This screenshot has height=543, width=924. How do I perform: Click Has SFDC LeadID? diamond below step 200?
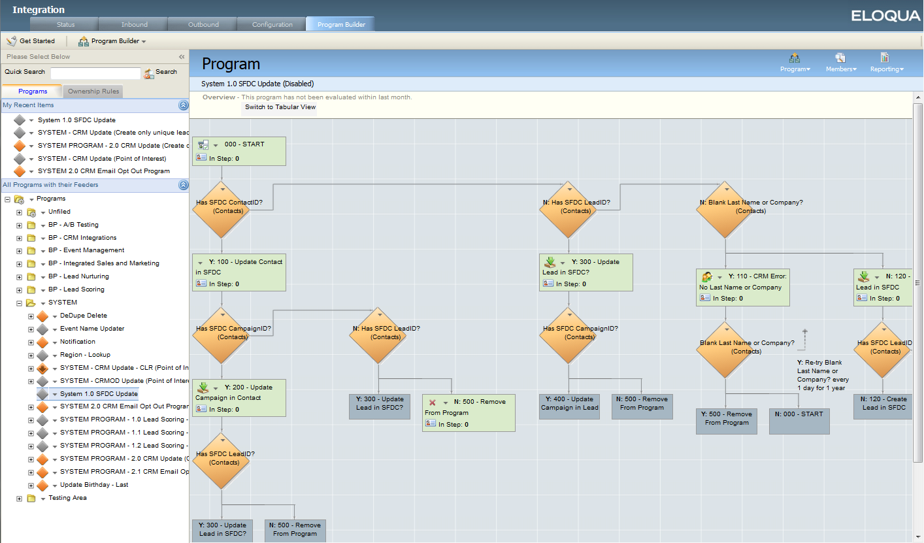222,460
